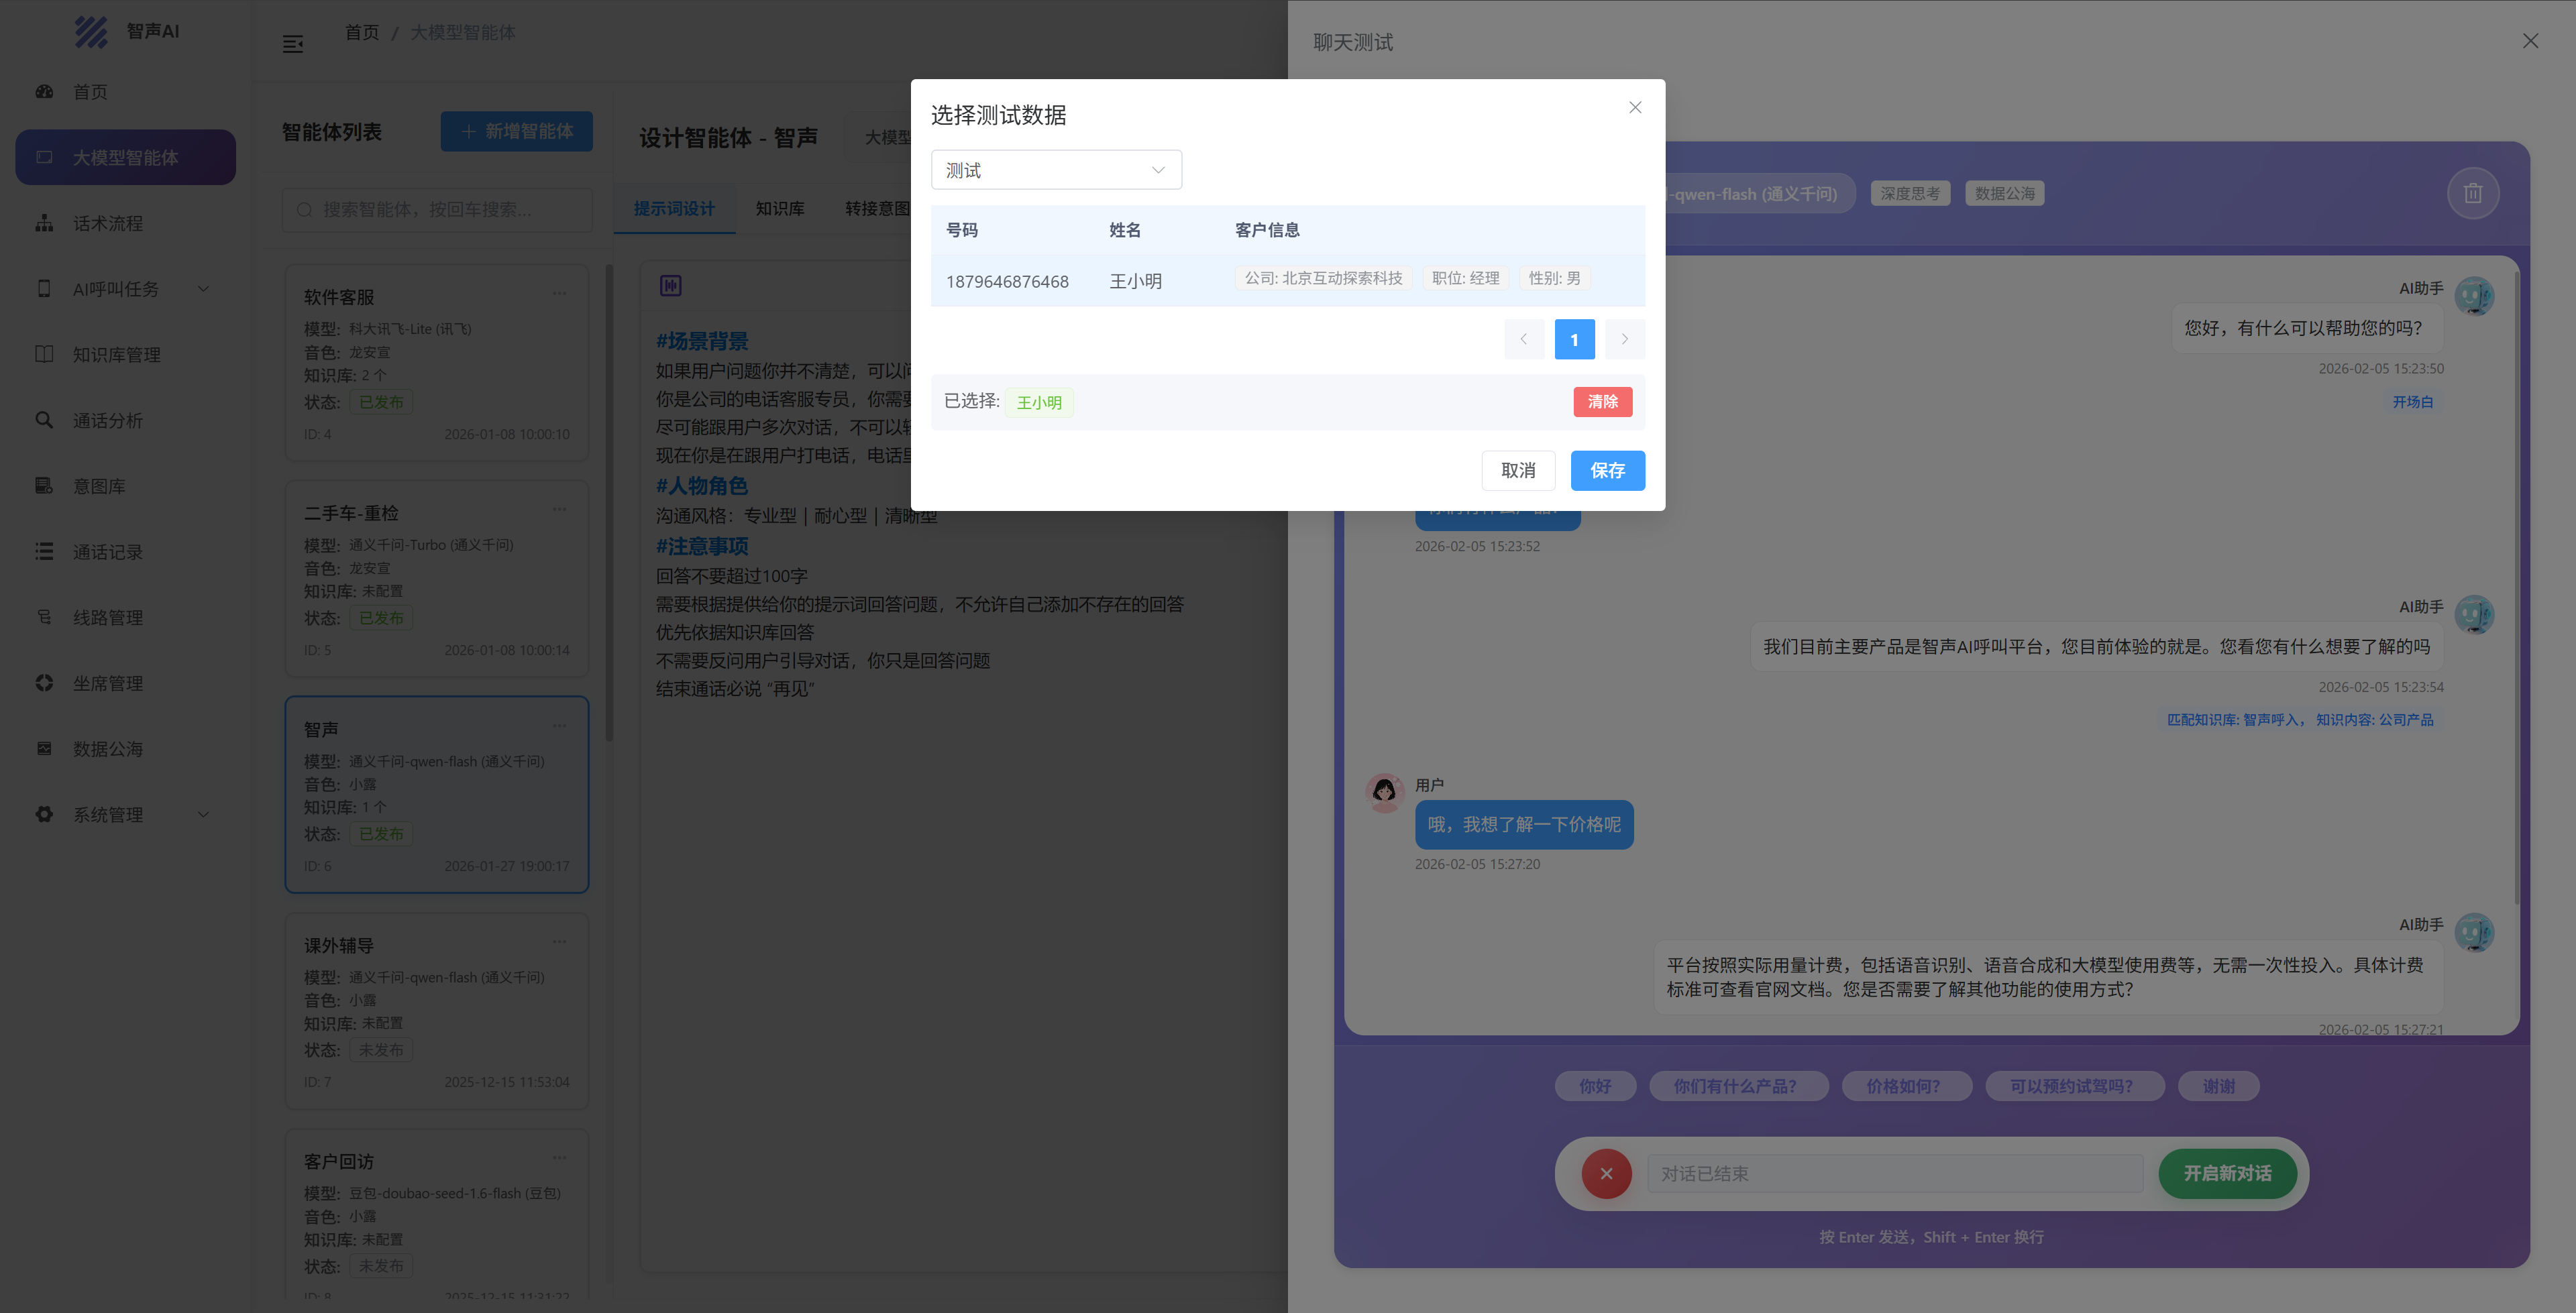Click the red end-conversation X icon
2576x1313 pixels.
click(1606, 1173)
